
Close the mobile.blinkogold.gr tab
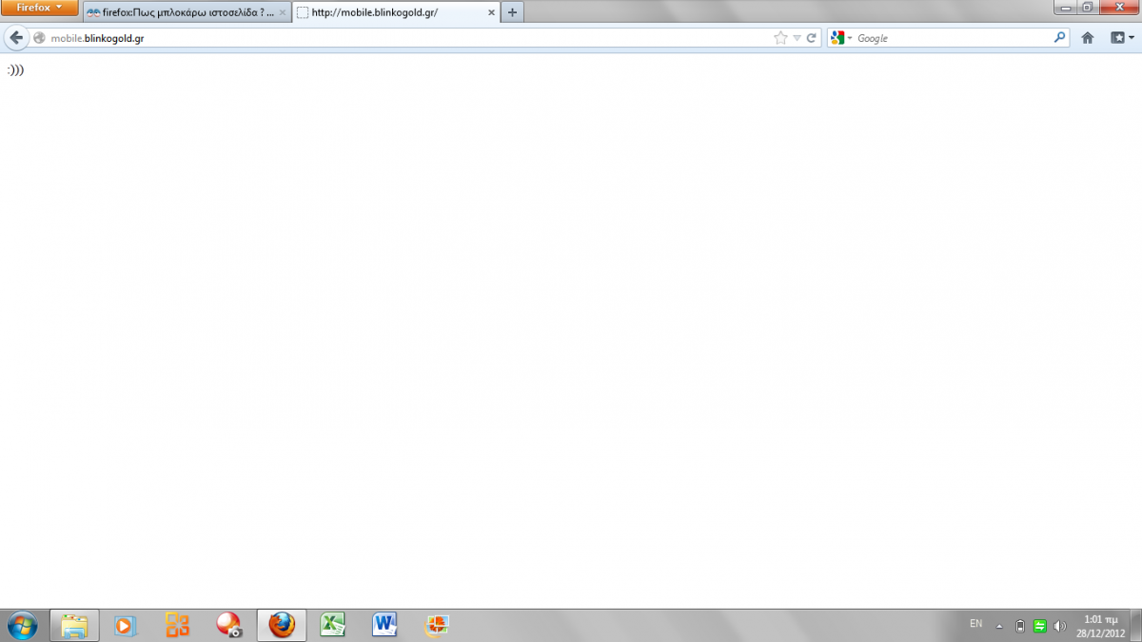pyautogui.click(x=492, y=12)
